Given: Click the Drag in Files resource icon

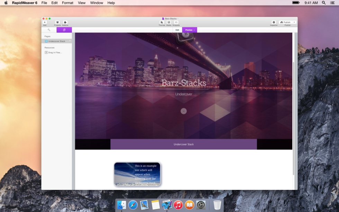Looking at the screenshot, I should [46, 52].
